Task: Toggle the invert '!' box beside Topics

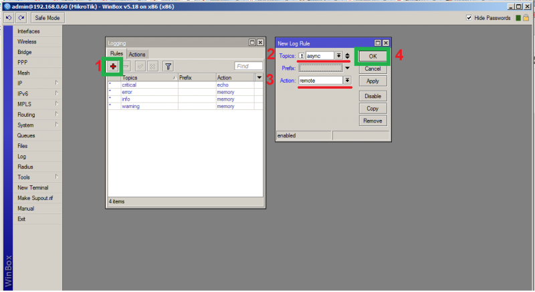Action: pyautogui.click(x=302, y=56)
